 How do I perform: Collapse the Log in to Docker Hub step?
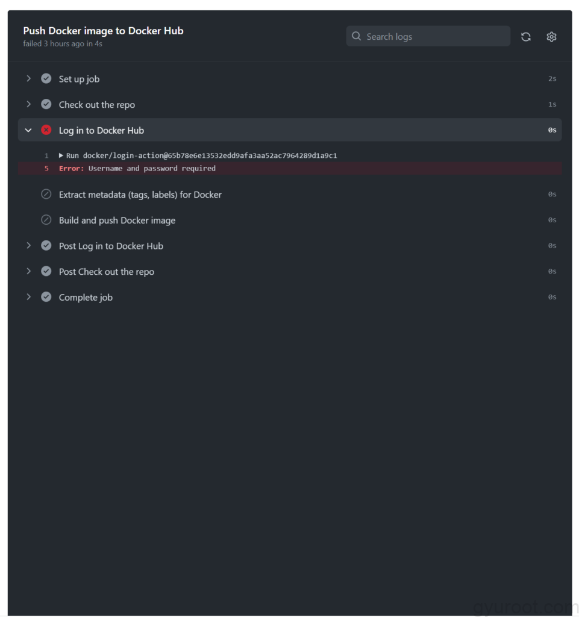tap(28, 130)
